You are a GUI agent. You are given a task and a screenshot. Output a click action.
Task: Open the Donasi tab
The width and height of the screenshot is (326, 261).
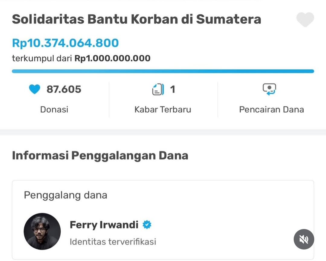[54, 109]
